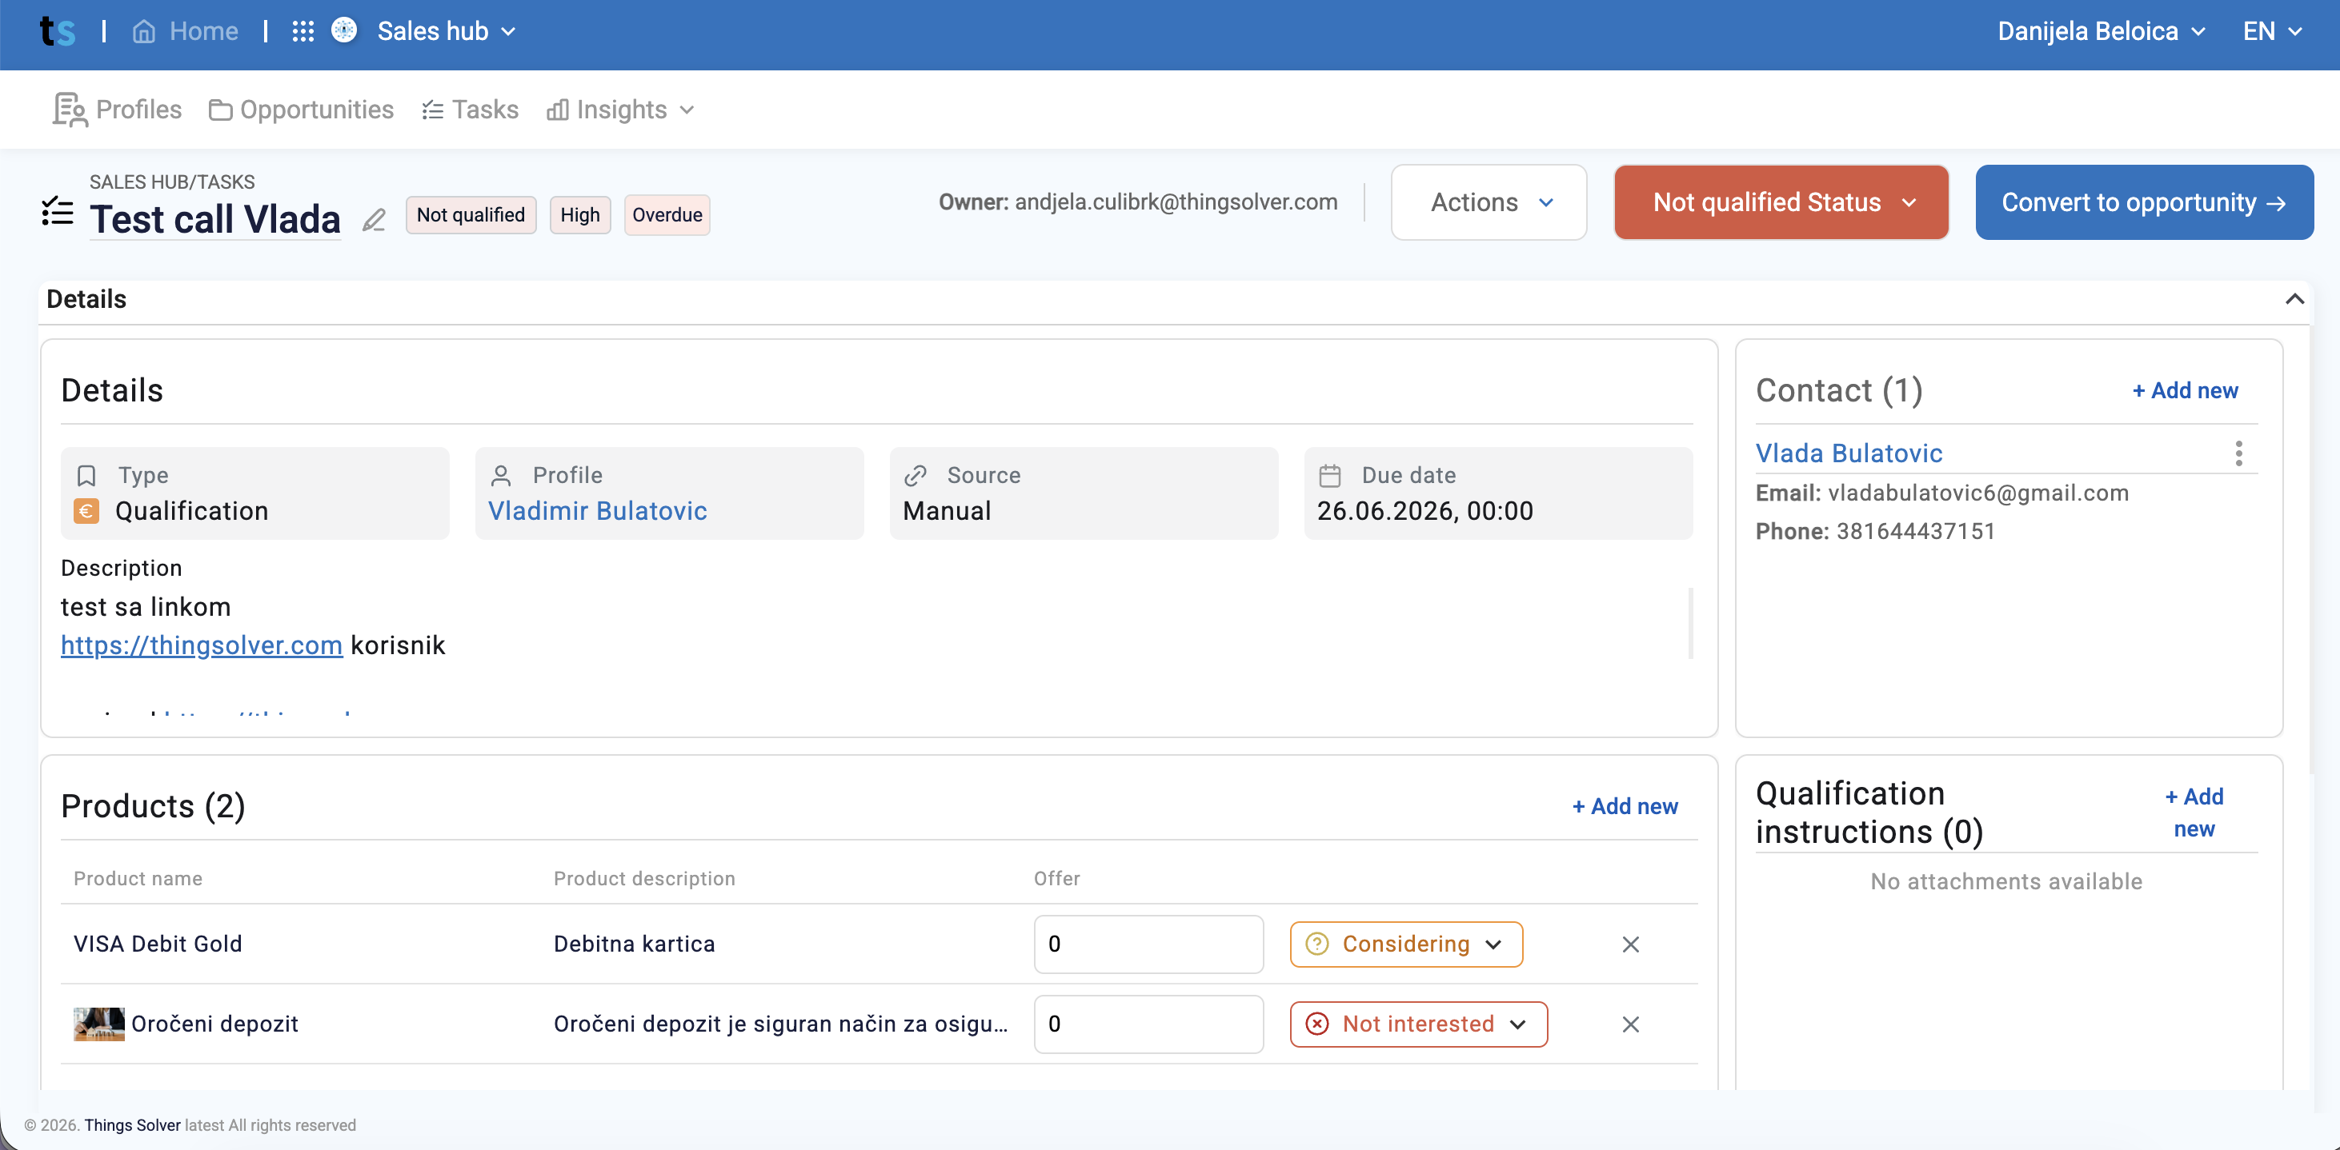Click email vladabulatovic6@gmail.com
This screenshot has height=1150, width=2340.
1977,493
